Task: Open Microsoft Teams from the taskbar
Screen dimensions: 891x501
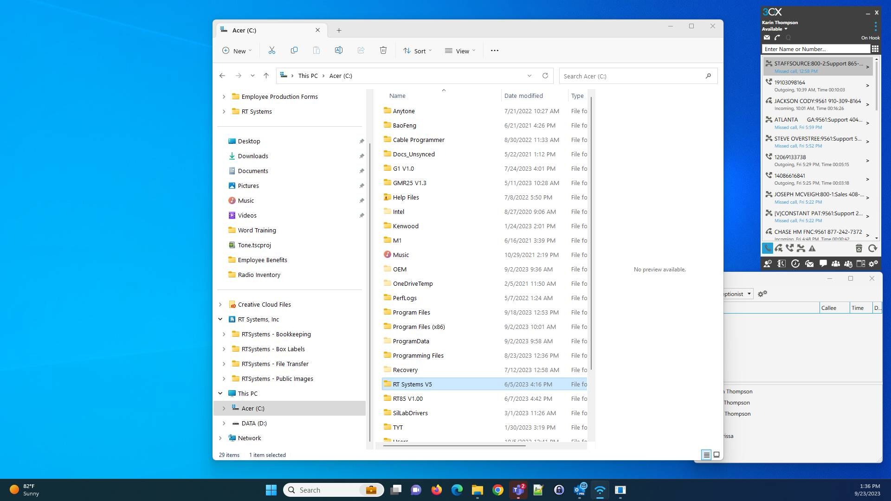Action: click(518, 490)
